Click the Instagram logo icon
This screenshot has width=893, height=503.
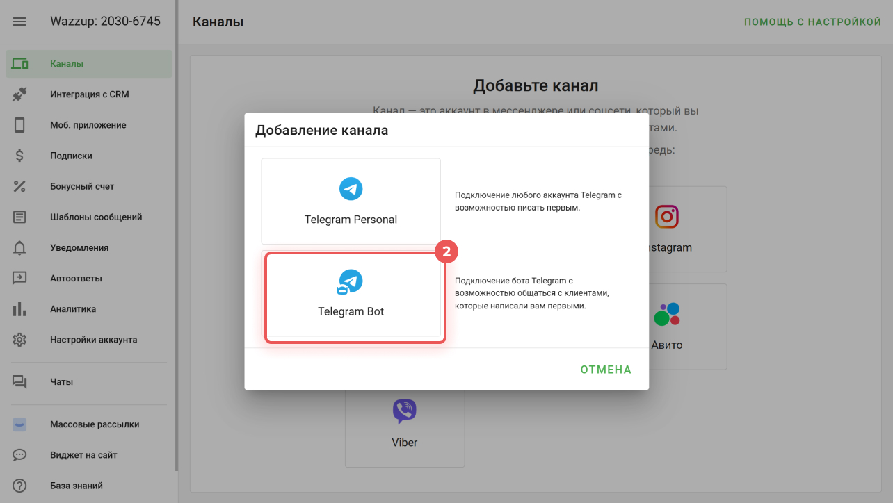pos(667,217)
